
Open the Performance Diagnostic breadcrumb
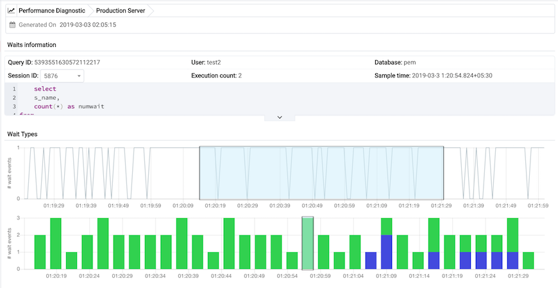(x=52, y=11)
